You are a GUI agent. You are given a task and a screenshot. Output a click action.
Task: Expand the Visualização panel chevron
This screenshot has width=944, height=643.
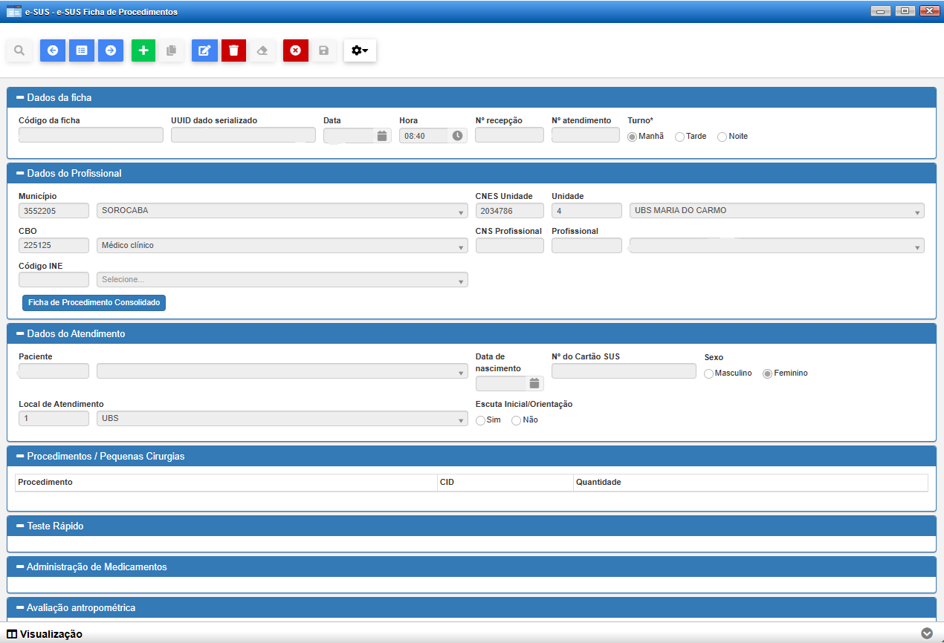(926, 633)
